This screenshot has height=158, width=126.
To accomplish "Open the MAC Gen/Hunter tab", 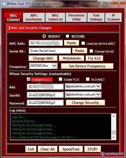I will pyautogui.click(x=34, y=17).
